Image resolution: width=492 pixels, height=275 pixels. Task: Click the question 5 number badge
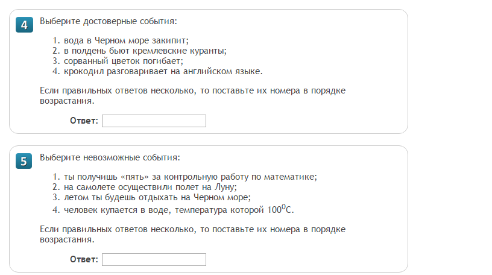coord(24,161)
